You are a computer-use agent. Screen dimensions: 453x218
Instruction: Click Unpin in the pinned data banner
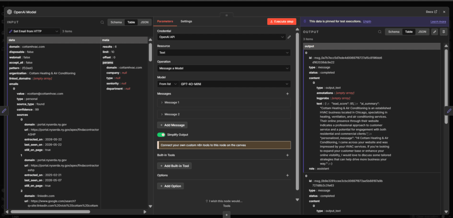(367, 21)
